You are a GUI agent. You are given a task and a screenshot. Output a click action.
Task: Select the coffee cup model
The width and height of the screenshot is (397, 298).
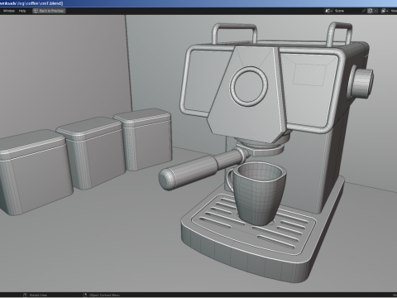coord(257,194)
